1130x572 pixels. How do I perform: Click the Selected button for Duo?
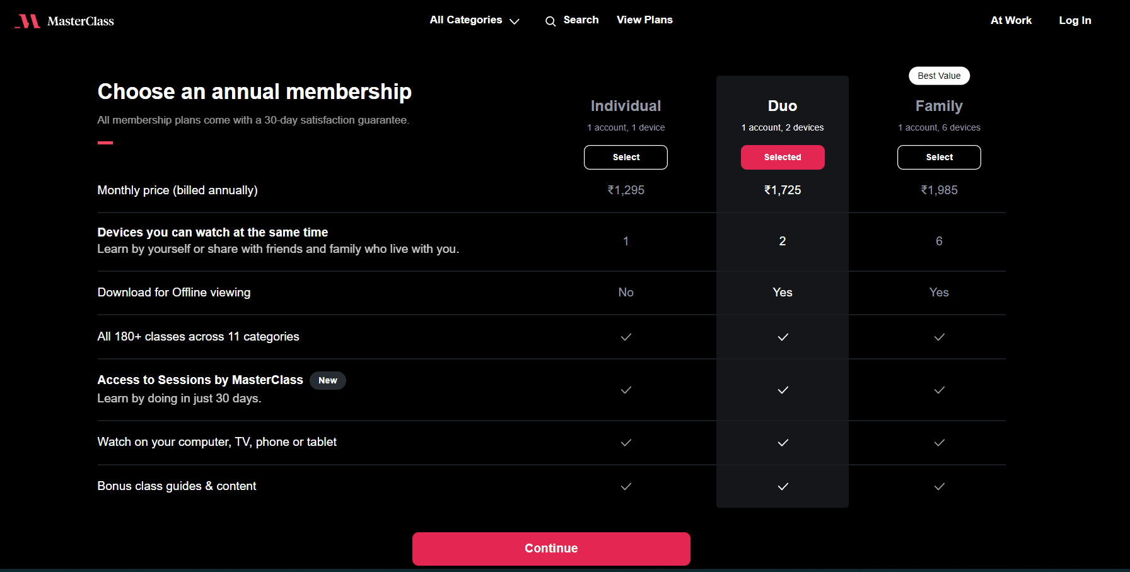783,157
